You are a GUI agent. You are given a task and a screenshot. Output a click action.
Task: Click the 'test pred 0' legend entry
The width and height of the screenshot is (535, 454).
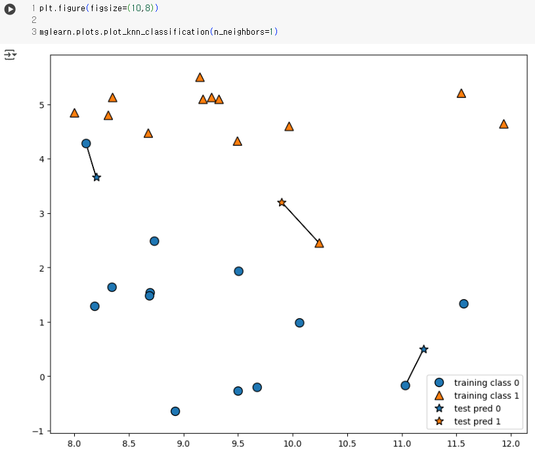point(467,409)
